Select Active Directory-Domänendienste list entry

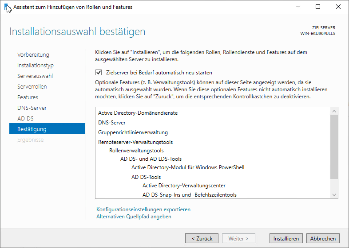point(138,113)
